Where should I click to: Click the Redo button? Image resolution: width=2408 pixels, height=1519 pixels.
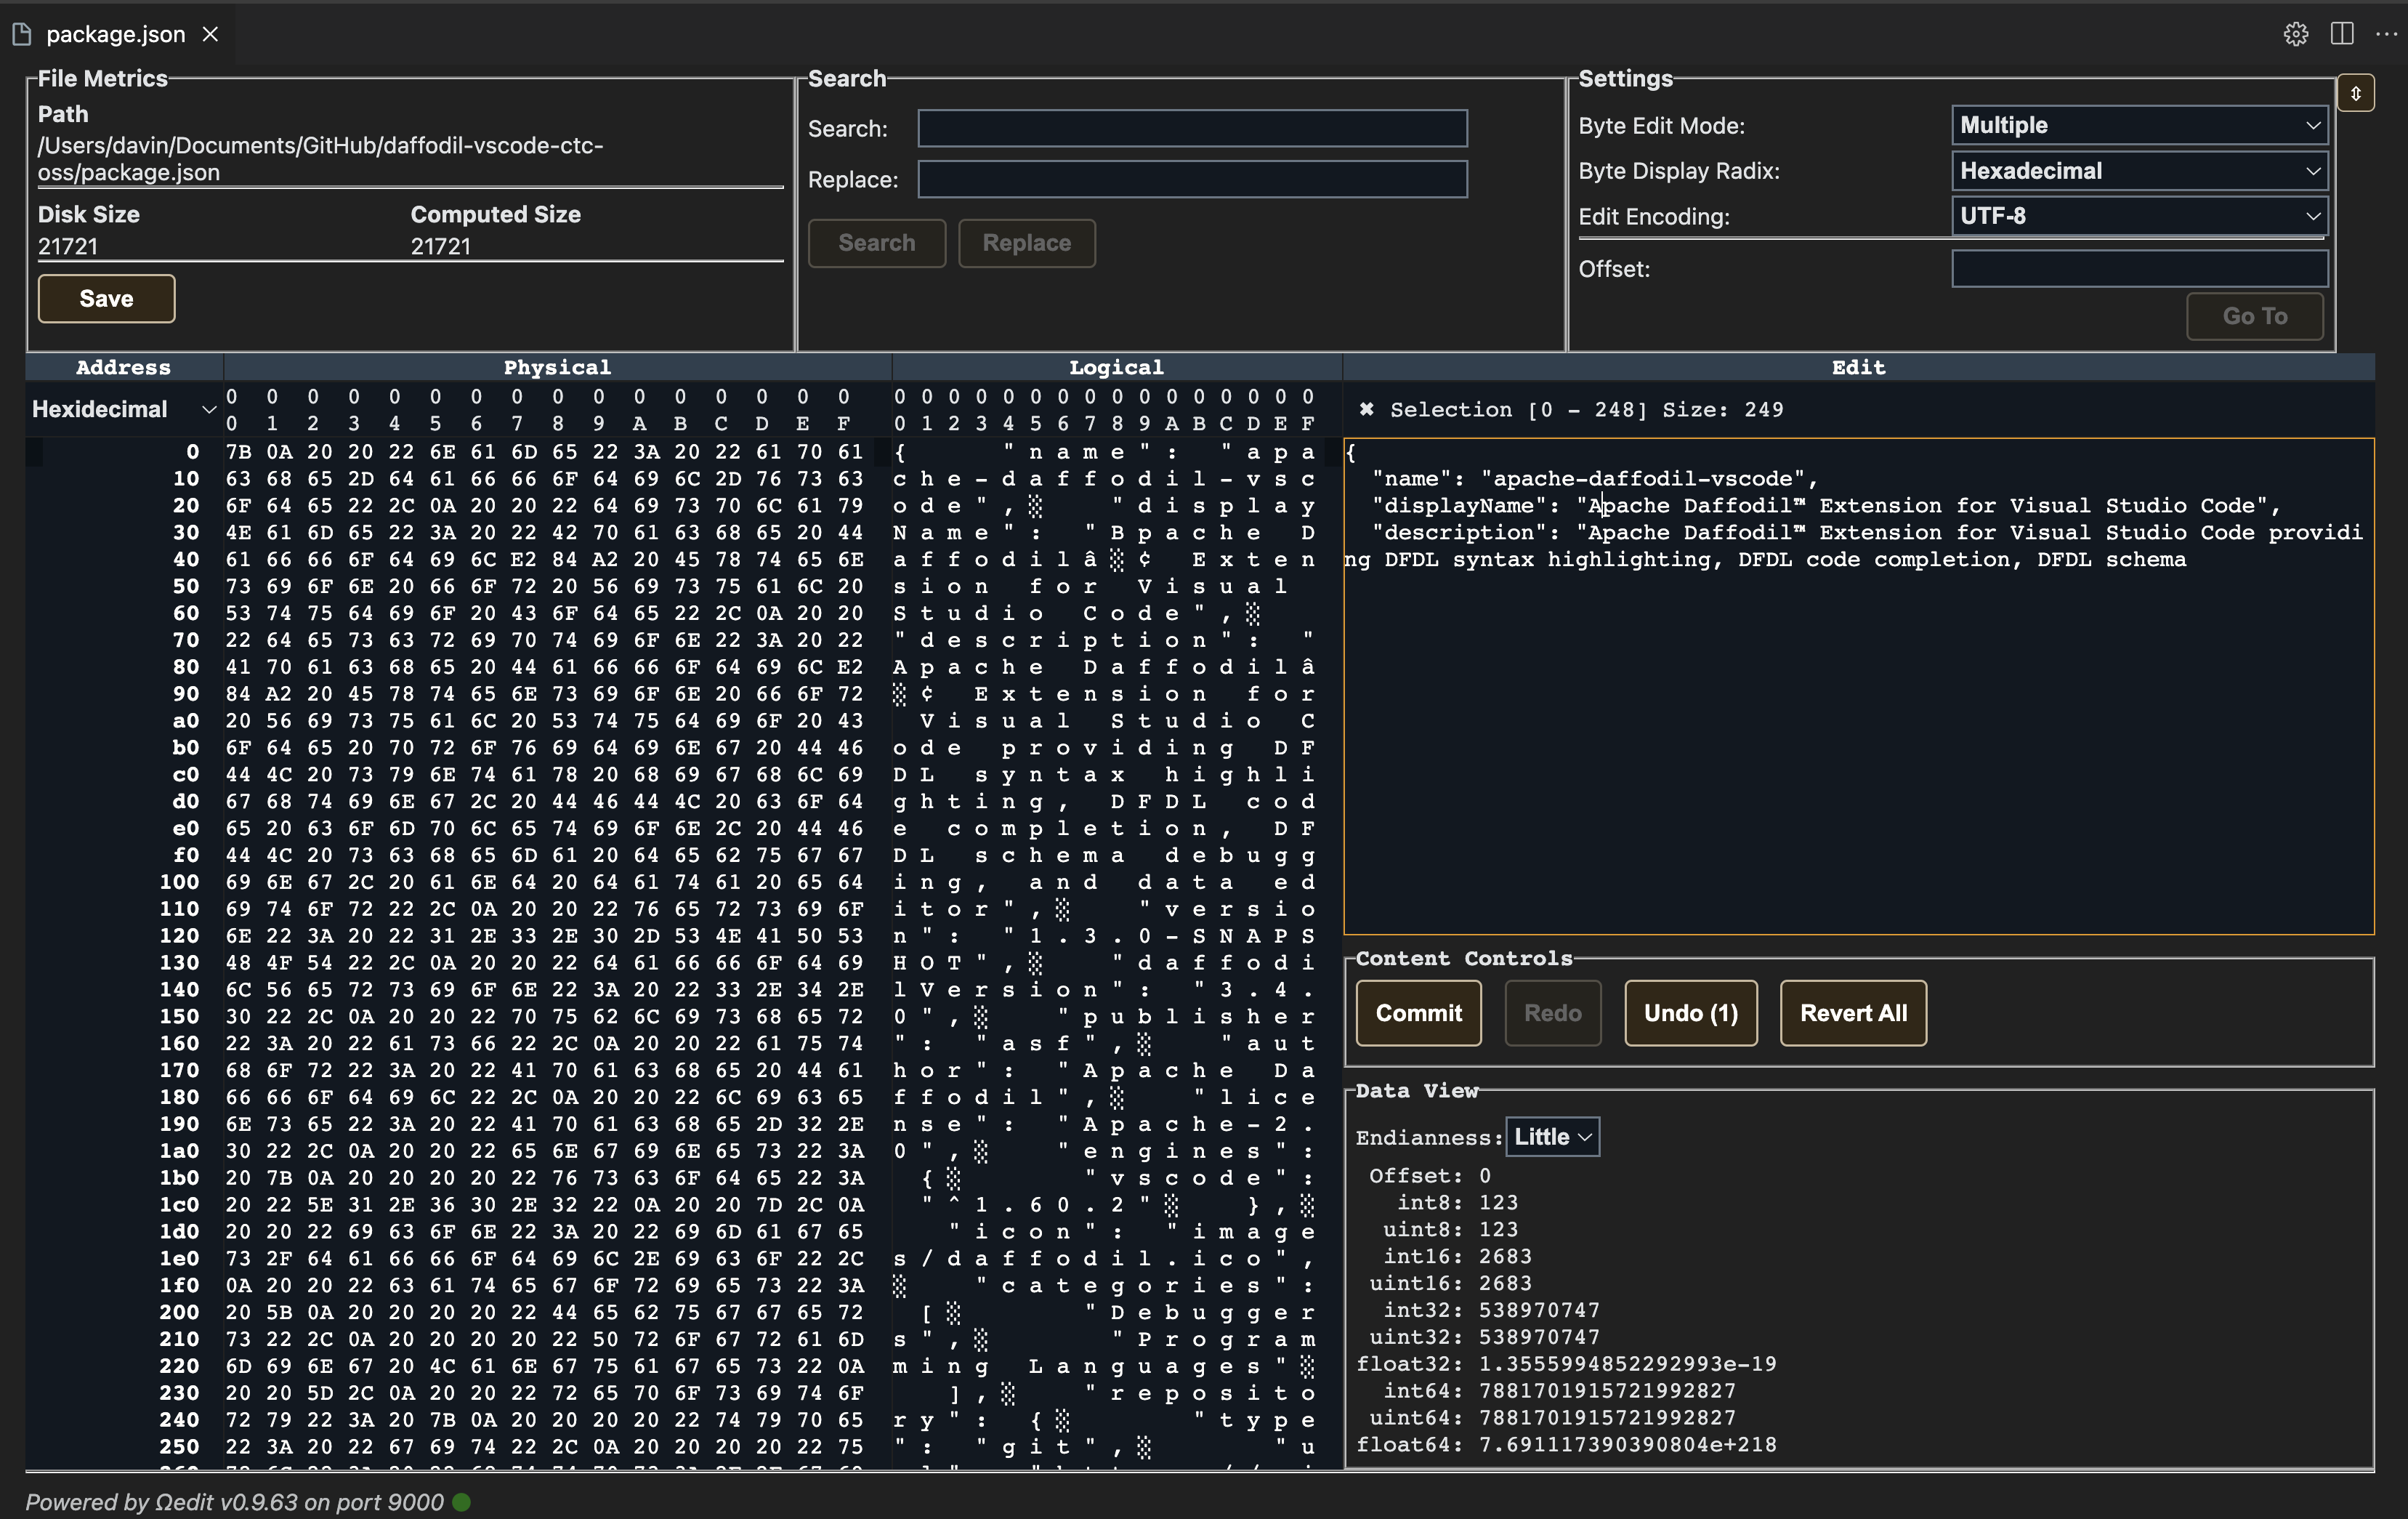[1552, 1013]
